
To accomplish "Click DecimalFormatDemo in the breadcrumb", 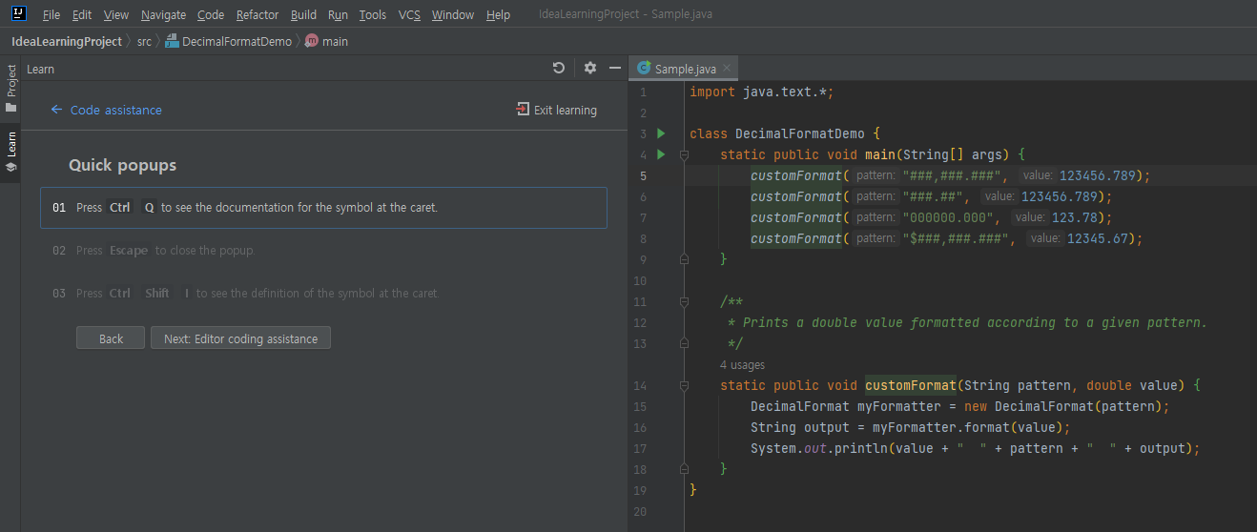I will 237,42.
